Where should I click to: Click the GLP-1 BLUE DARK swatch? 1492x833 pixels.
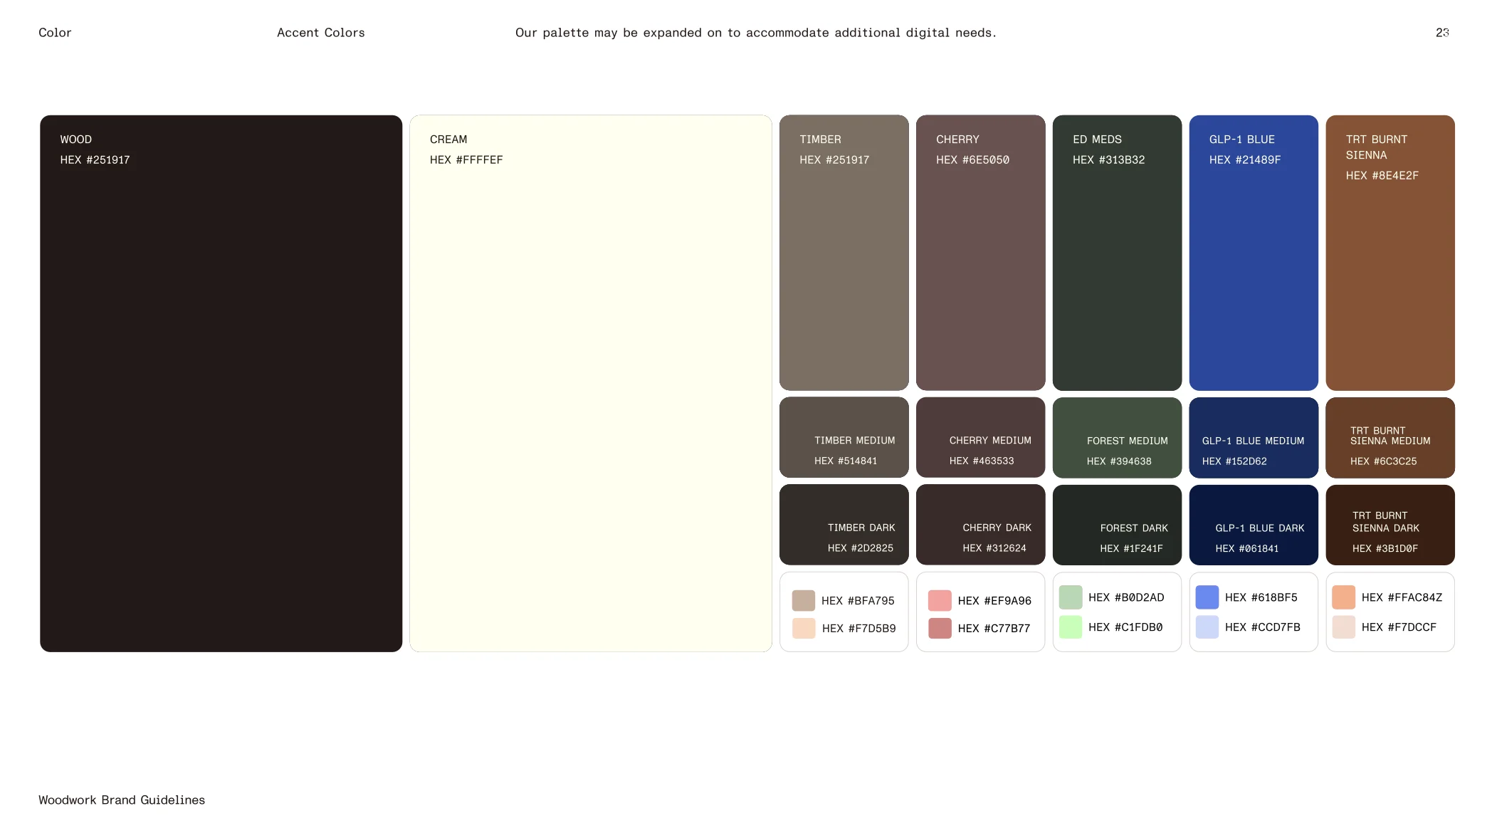pyautogui.click(x=1254, y=525)
